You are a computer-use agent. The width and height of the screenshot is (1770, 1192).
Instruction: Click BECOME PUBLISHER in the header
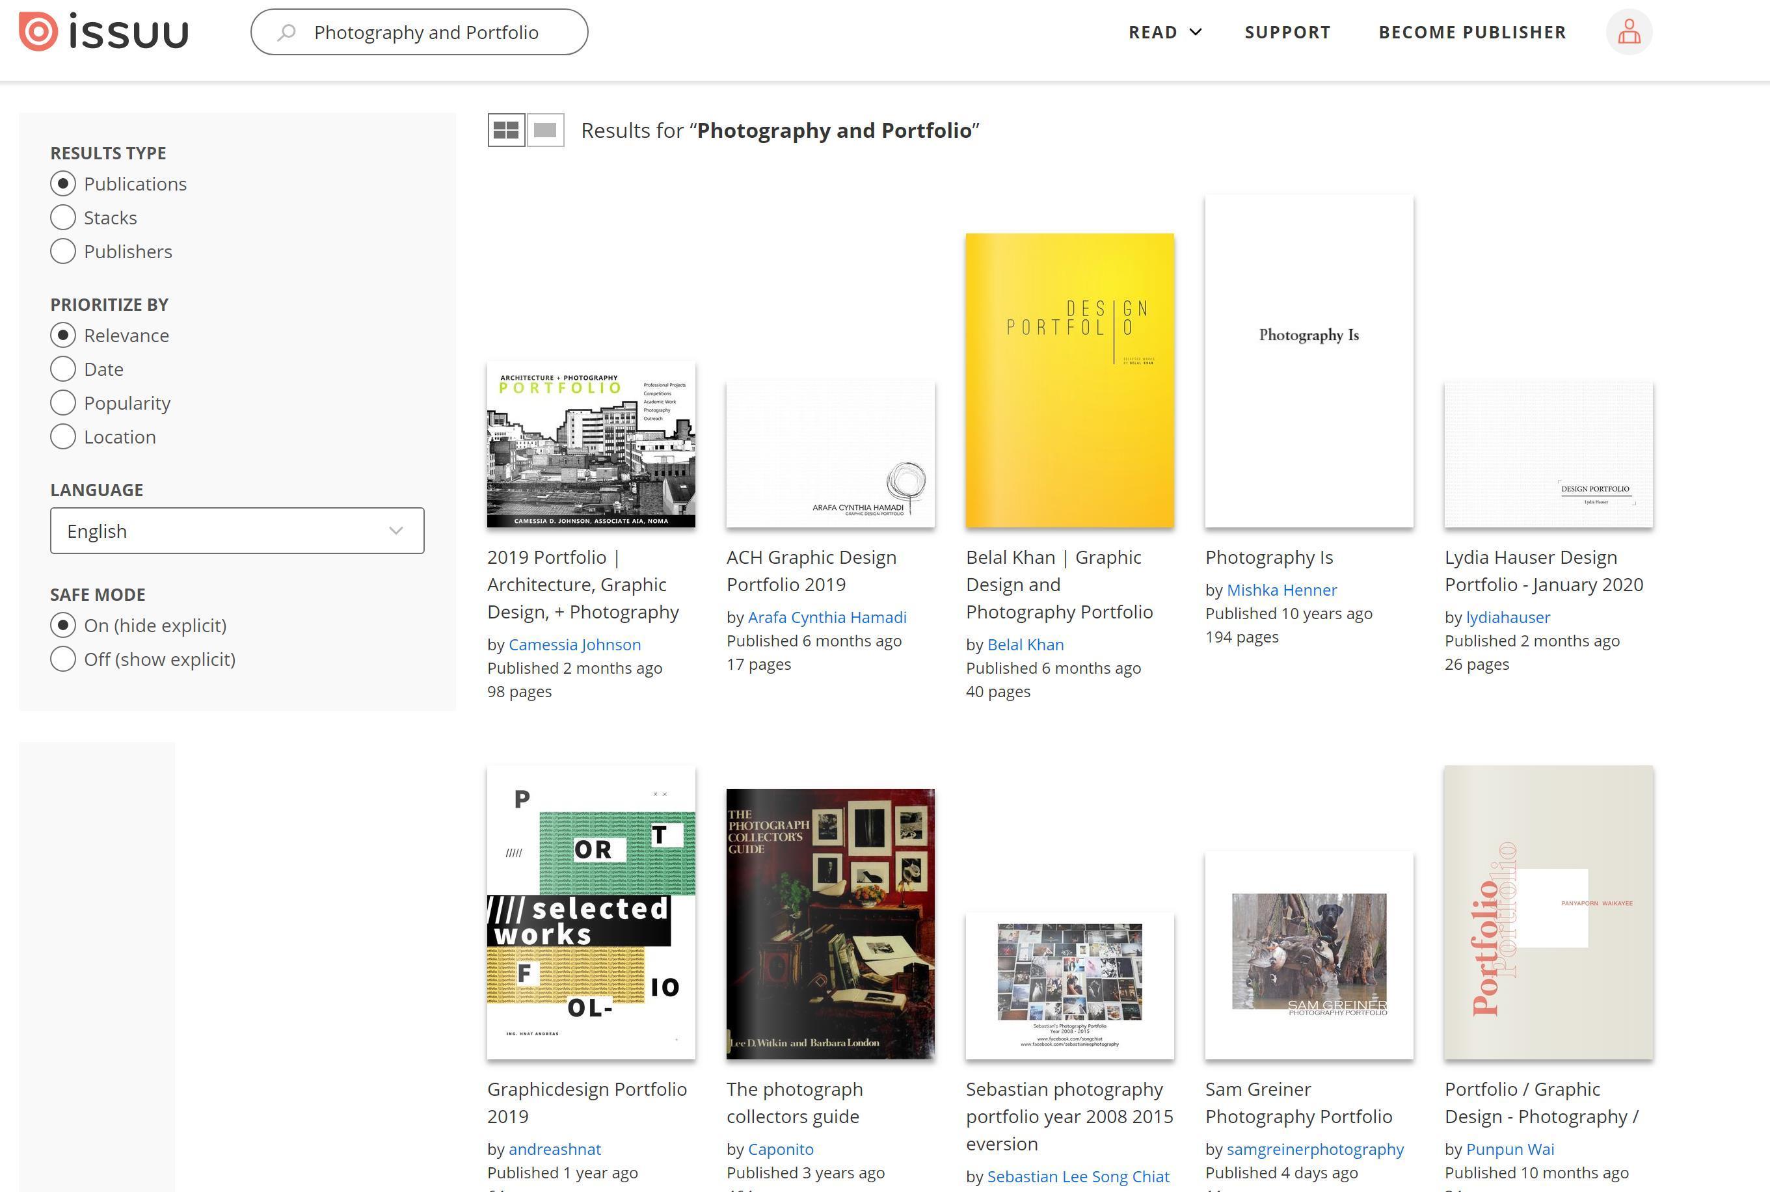tap(1472, 32)
